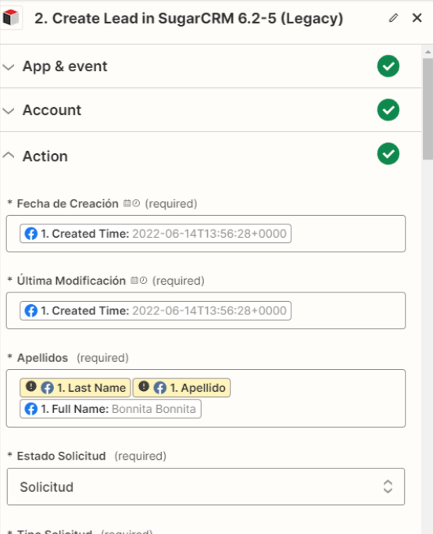This screenshot has height=534, width=433.
Task: Click the panel's vertical scrollbar thumb
Action: (x=428, y=109)
